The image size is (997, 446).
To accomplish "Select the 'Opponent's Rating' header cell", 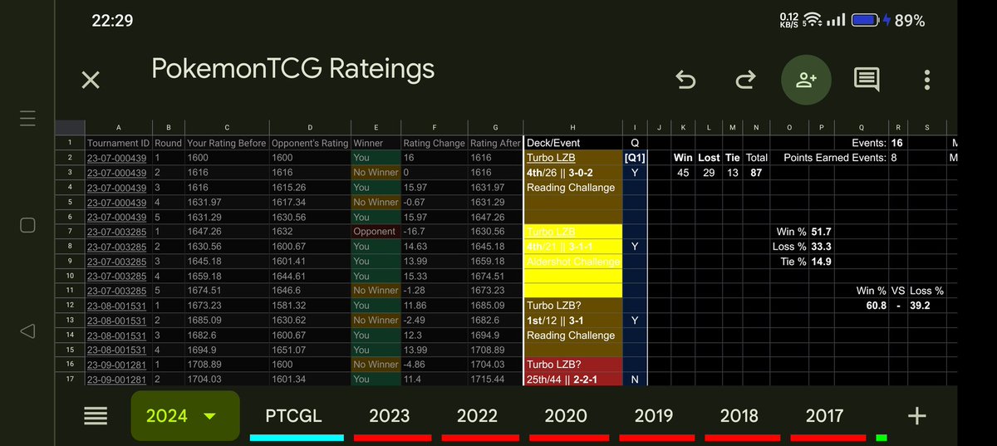I will coord(309,143).
